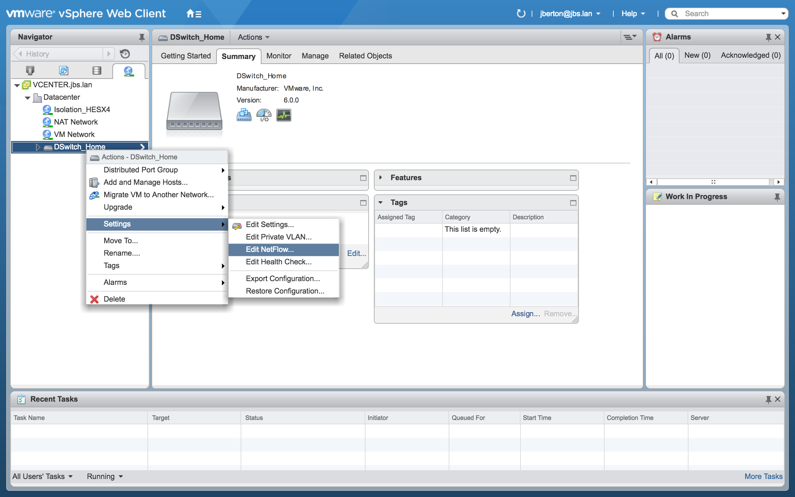The height and width of the screenshot is (497, 795).
Task: Open the Related Objects tab
Action: (365, 56)
